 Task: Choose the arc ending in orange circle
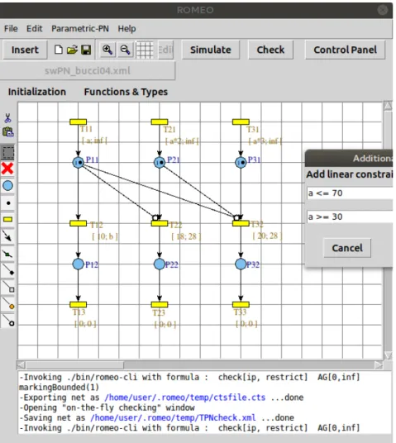[8, 303]
